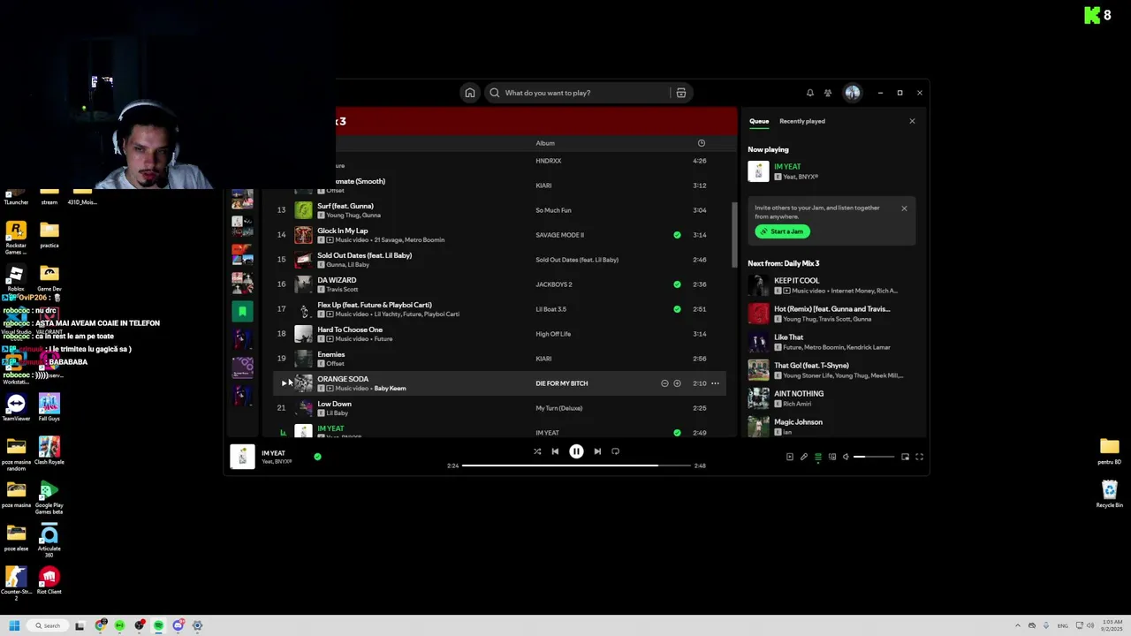Open Google Chrome from the taskbar
This screenshot has height=636, width=1131.
coord(101,625)
